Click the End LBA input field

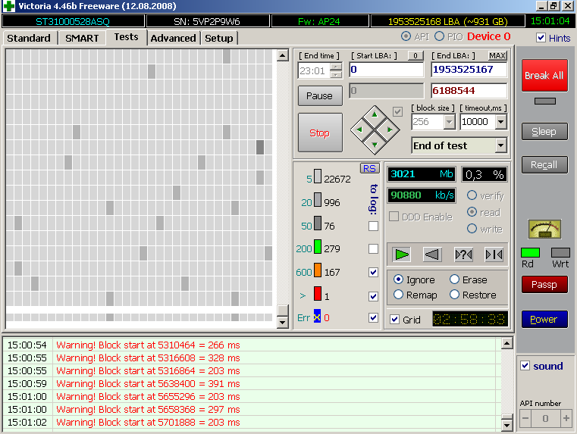pyautogui.click(x=469, y=70)
